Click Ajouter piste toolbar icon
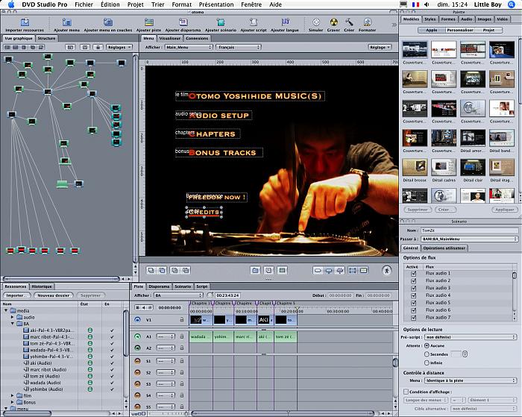This screenshot has width=522, height=417. tap(149, 22)
